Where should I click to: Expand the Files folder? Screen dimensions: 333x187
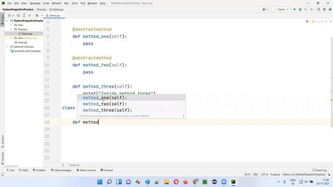coord(11,25)
